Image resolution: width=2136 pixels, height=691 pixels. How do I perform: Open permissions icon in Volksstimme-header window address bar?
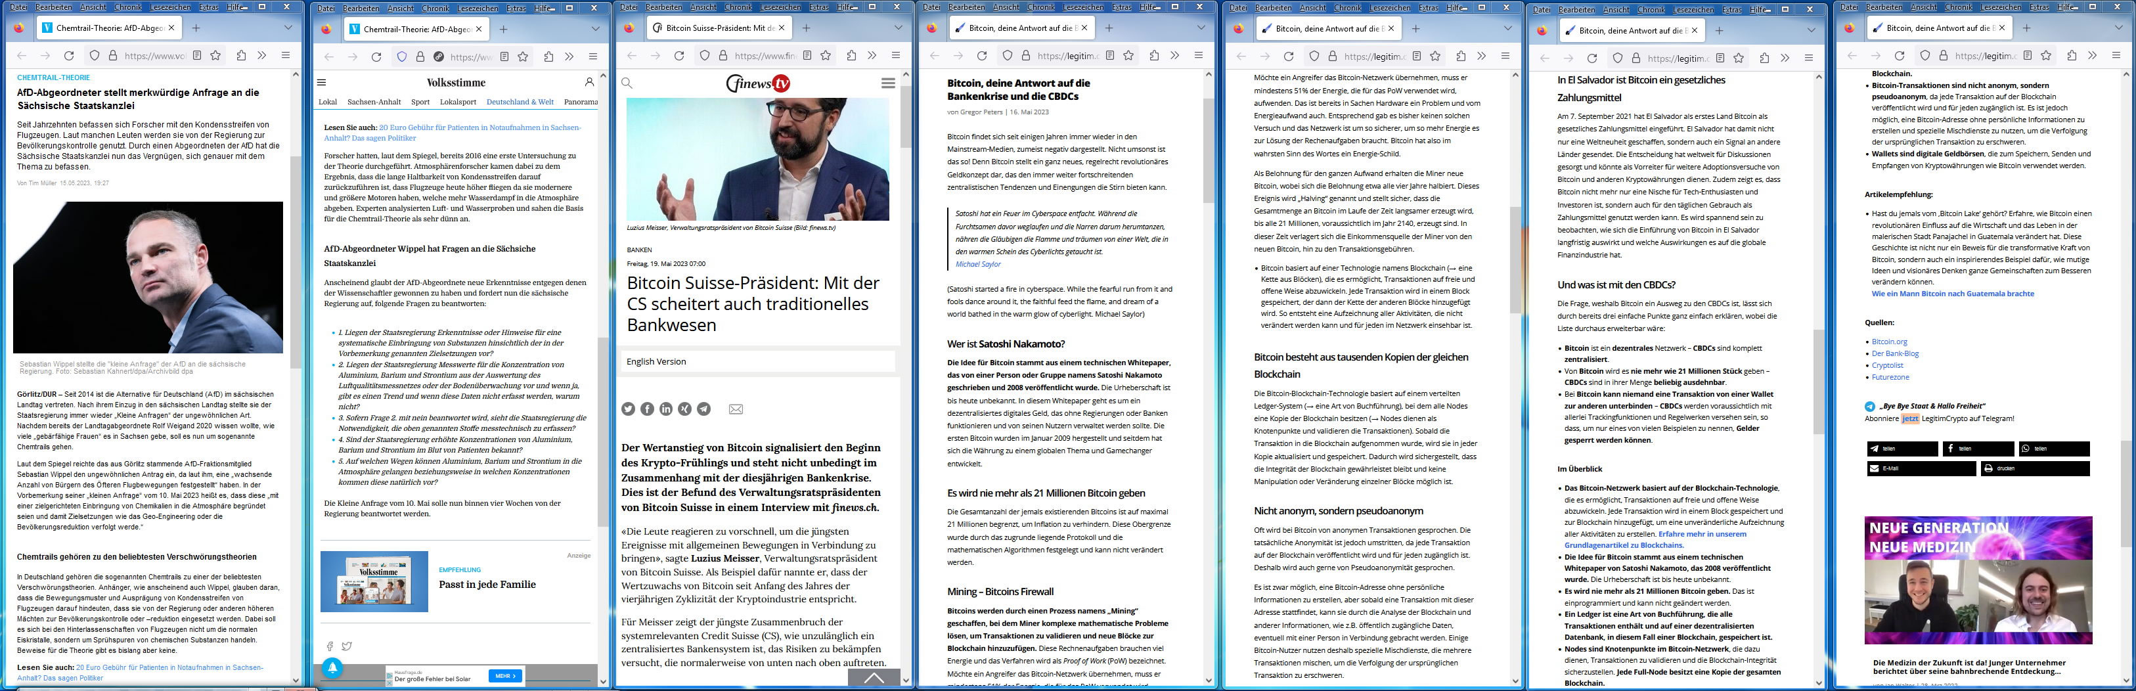pos(439,56)
